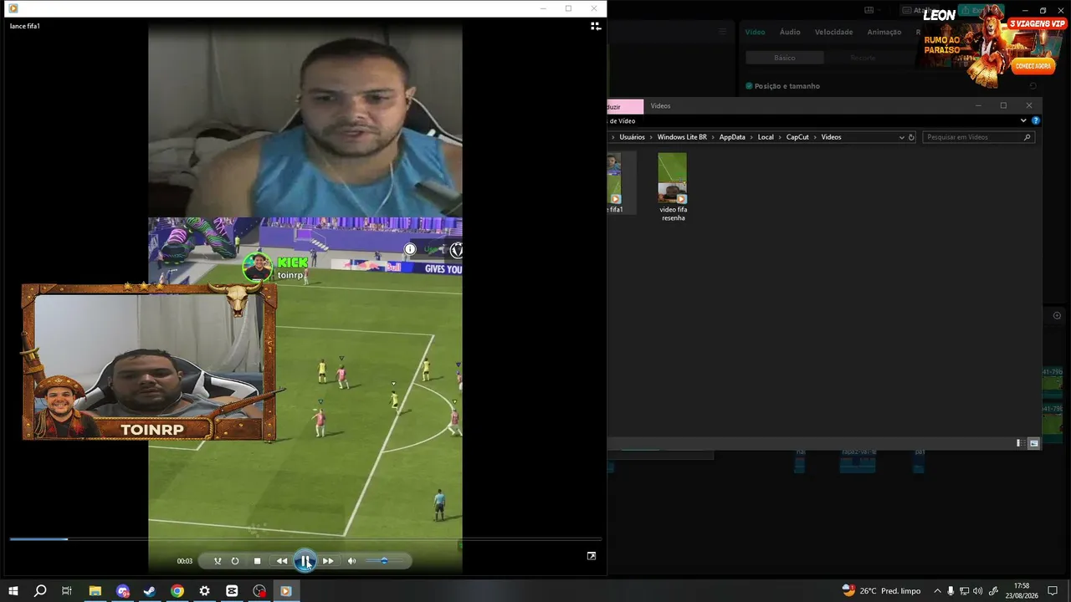
Task: Open the Explorer Help icon
Action: point(1035,120)
